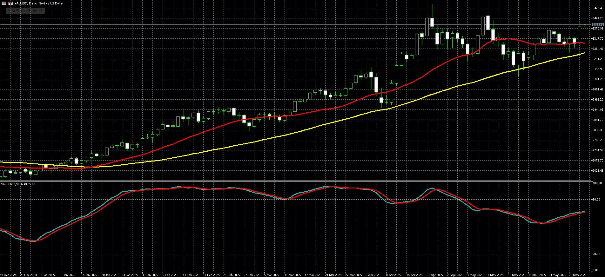Select the 21 Apr 2025 date label
Image resolution: width=605 pixels, height=277 pixels.
pyautogui.click(x=434, y=275)
